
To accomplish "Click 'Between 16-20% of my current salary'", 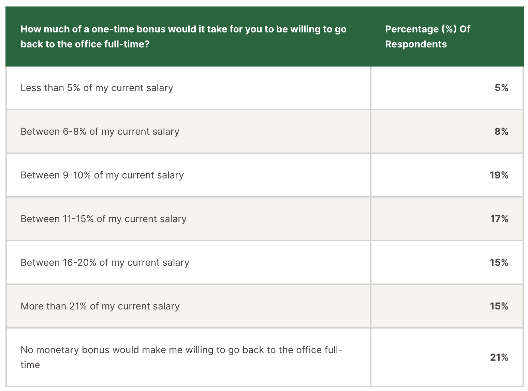I will click(105, 263).
